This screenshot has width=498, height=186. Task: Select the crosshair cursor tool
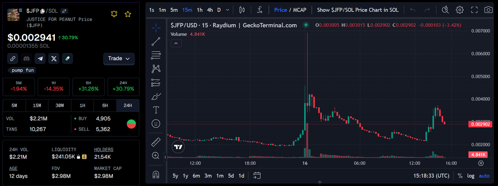(x=156, y=28)
